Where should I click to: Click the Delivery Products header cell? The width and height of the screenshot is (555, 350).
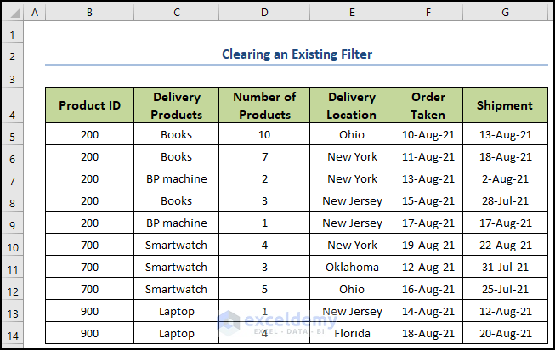pyautogui.click(x=176, y=105)
